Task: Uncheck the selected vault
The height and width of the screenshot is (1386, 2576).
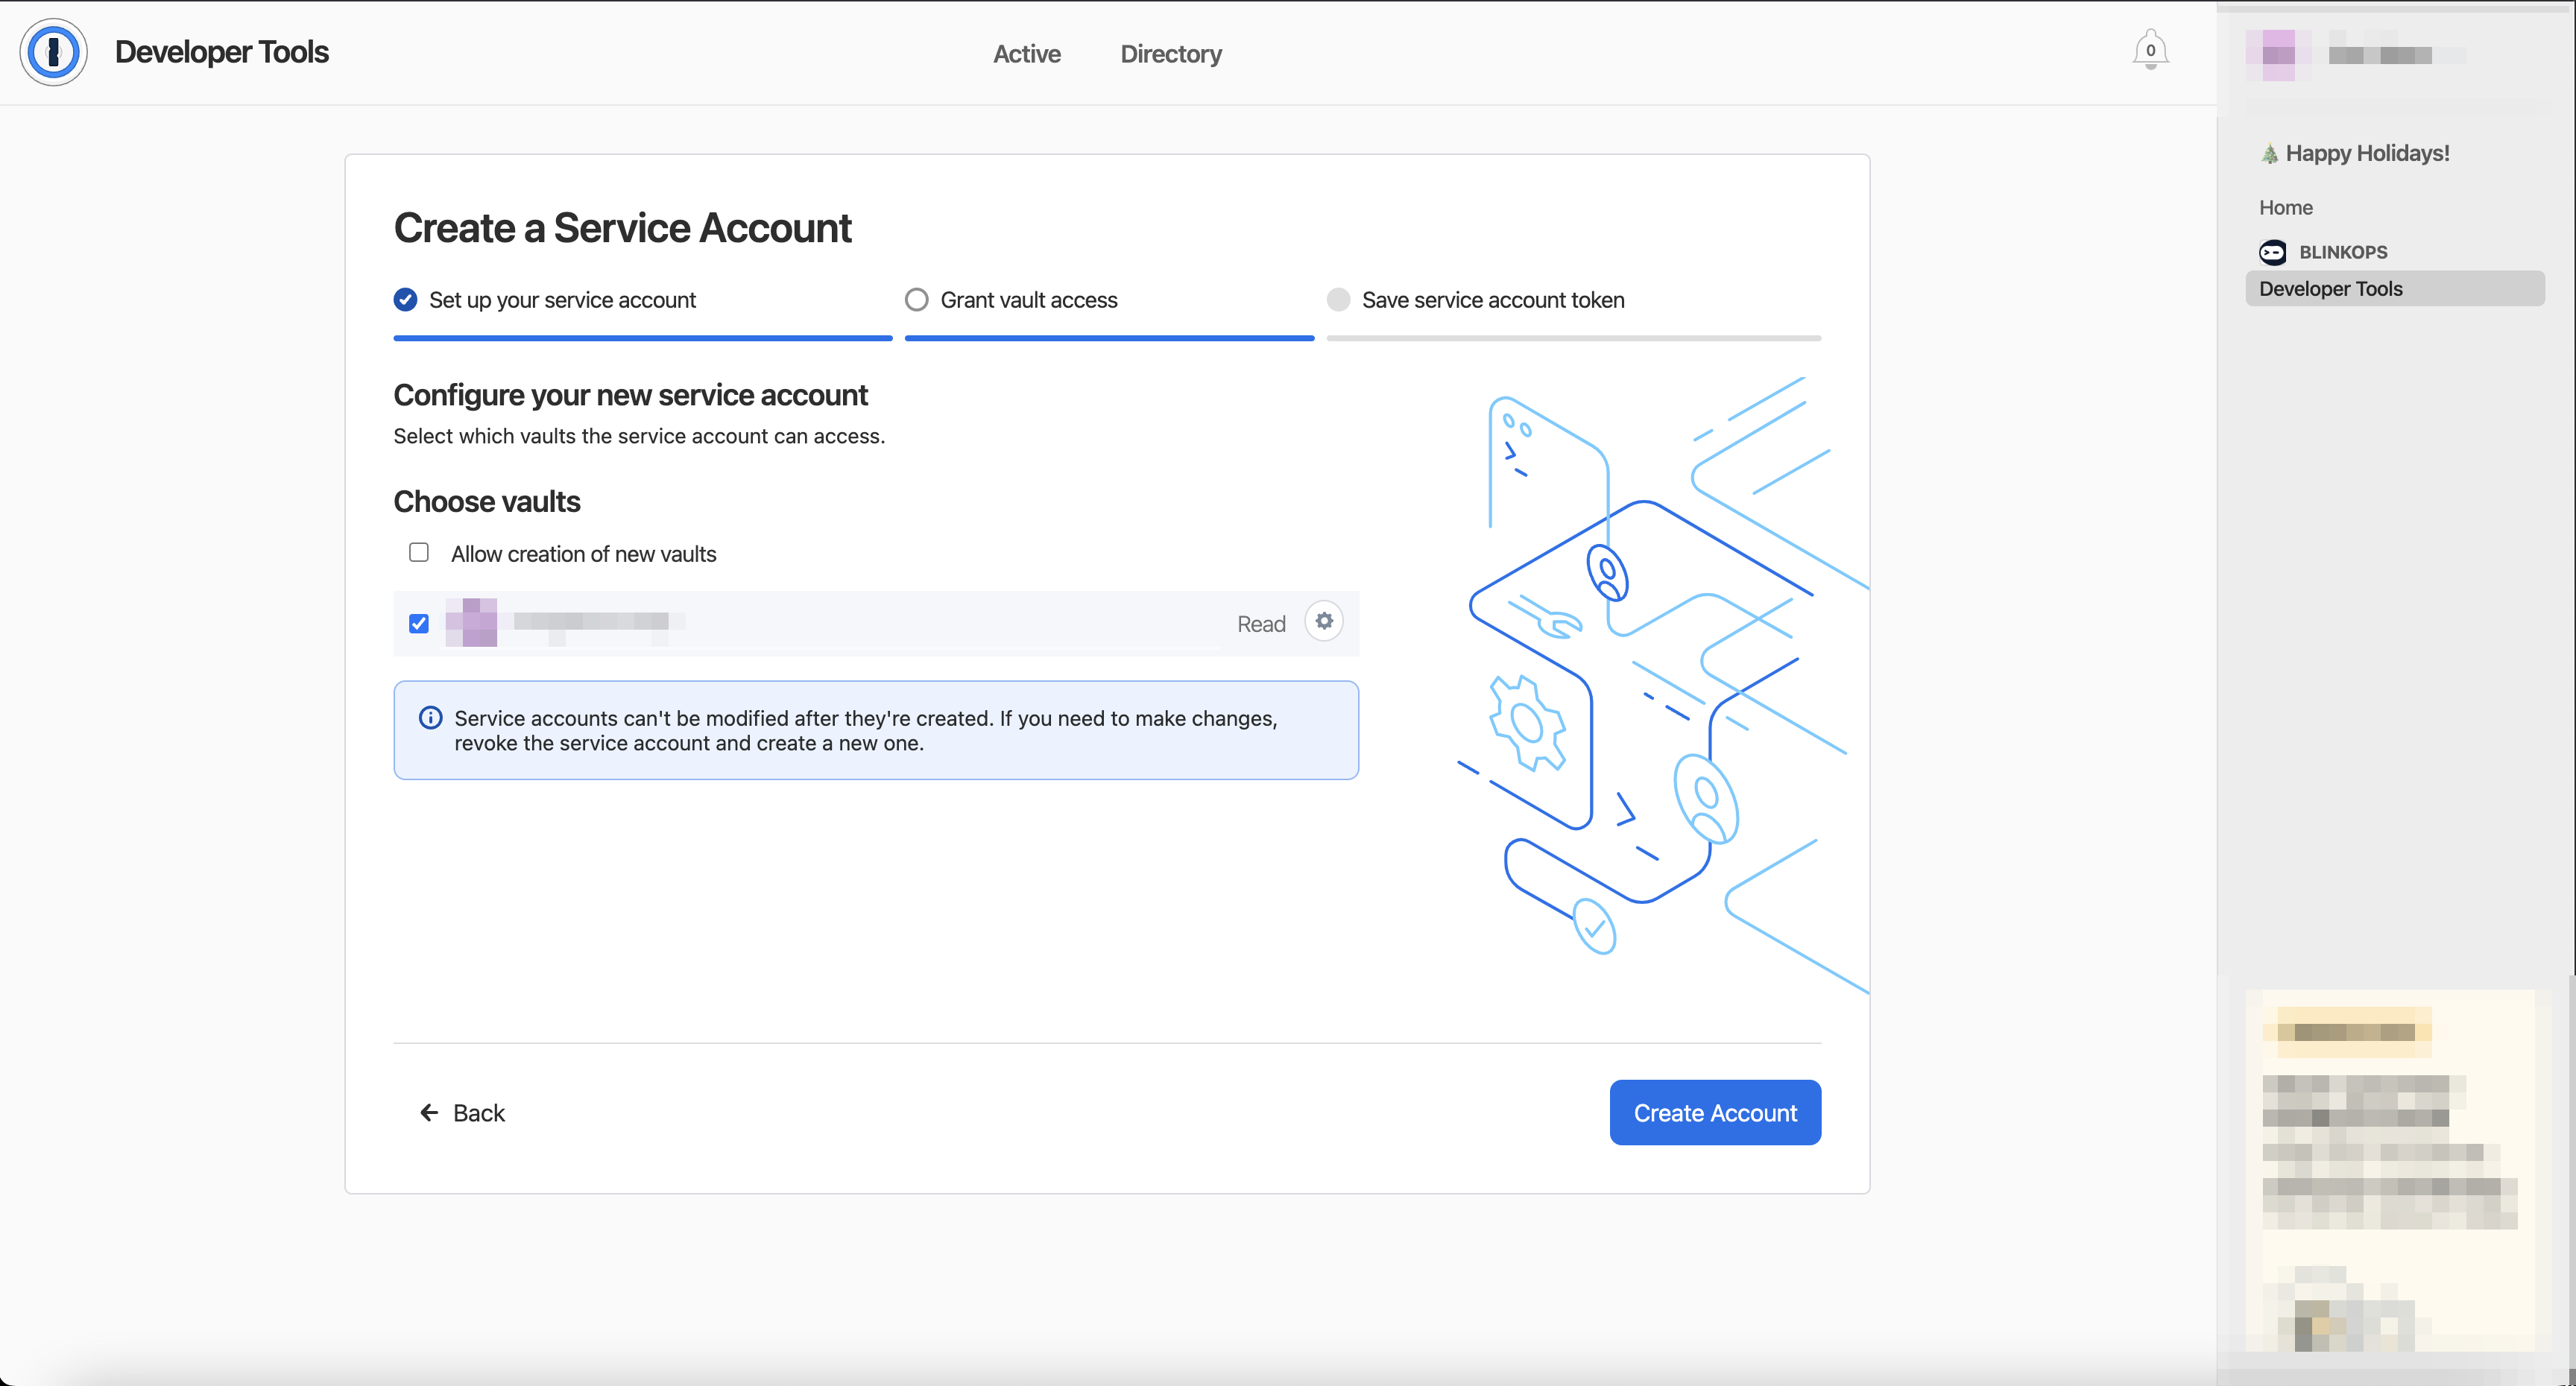Action: tap(419, 623)
